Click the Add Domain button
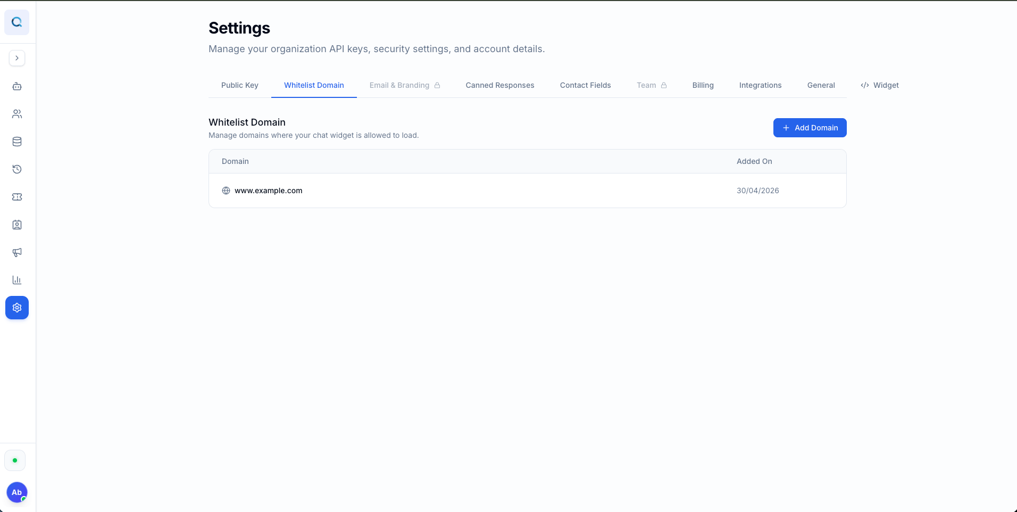The height and width of the screenshot is (512, 1017). [810, 128]
